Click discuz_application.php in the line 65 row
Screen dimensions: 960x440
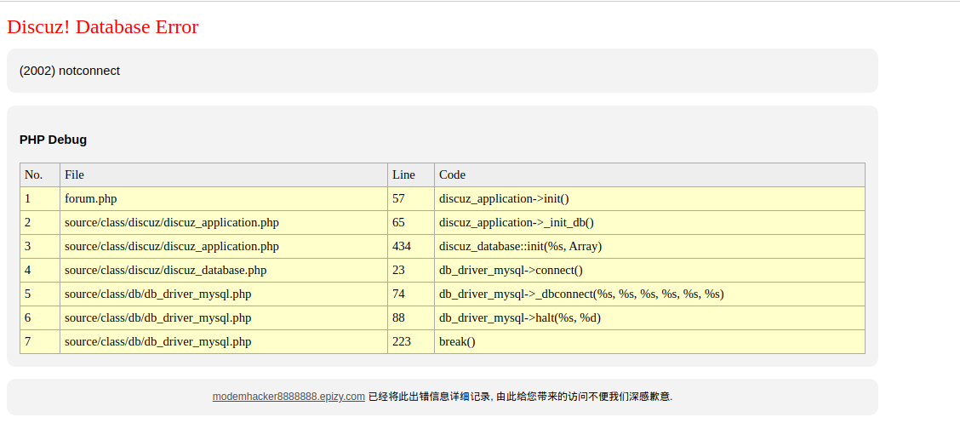click(224, 223)
